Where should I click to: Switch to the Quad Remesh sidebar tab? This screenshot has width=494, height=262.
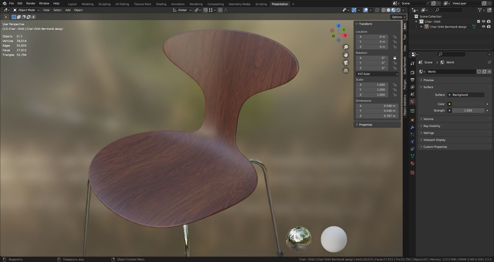pos(405,66)
